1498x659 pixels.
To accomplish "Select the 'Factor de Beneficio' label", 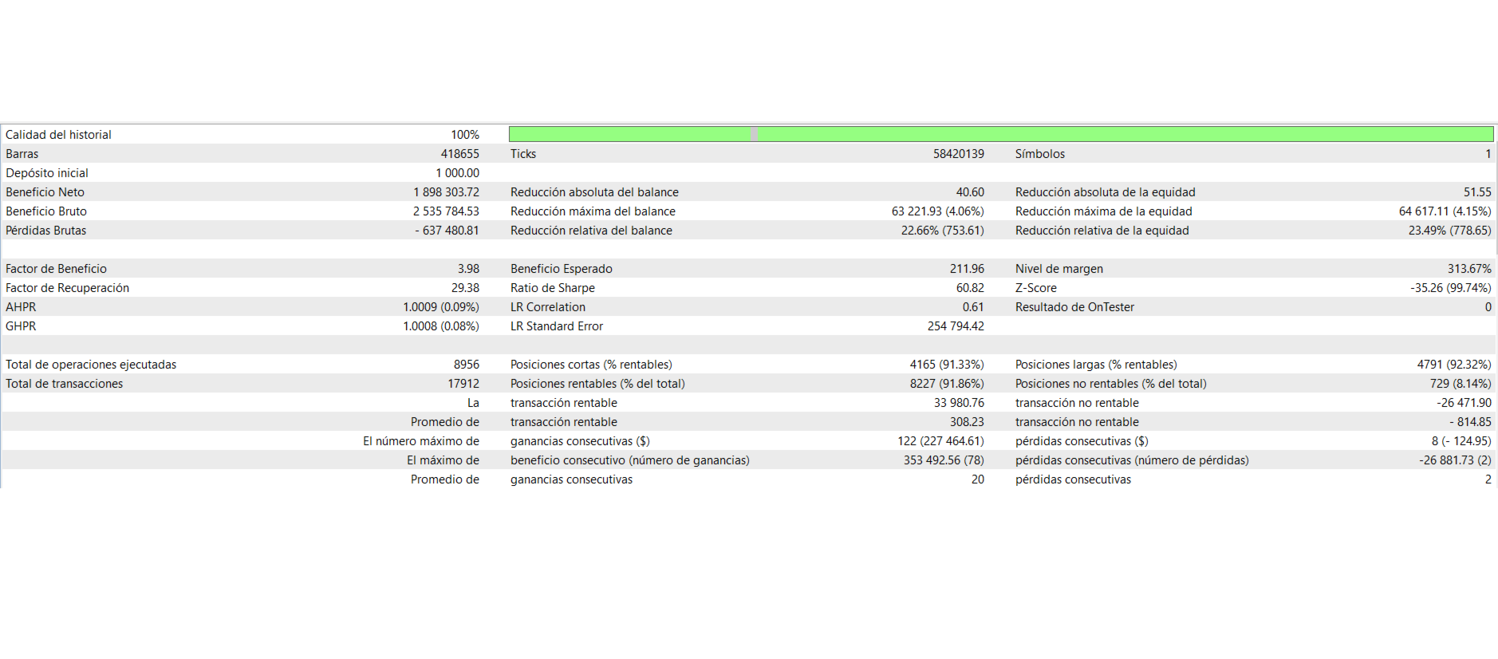I will pyautogui.click(x=56, y=269).
